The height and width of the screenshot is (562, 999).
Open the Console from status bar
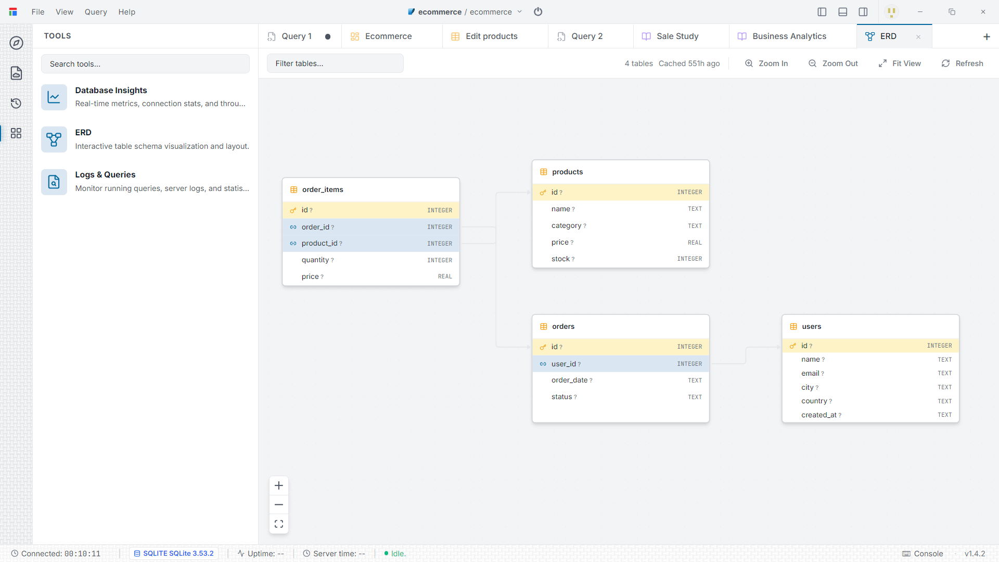[x=923, y=554]
